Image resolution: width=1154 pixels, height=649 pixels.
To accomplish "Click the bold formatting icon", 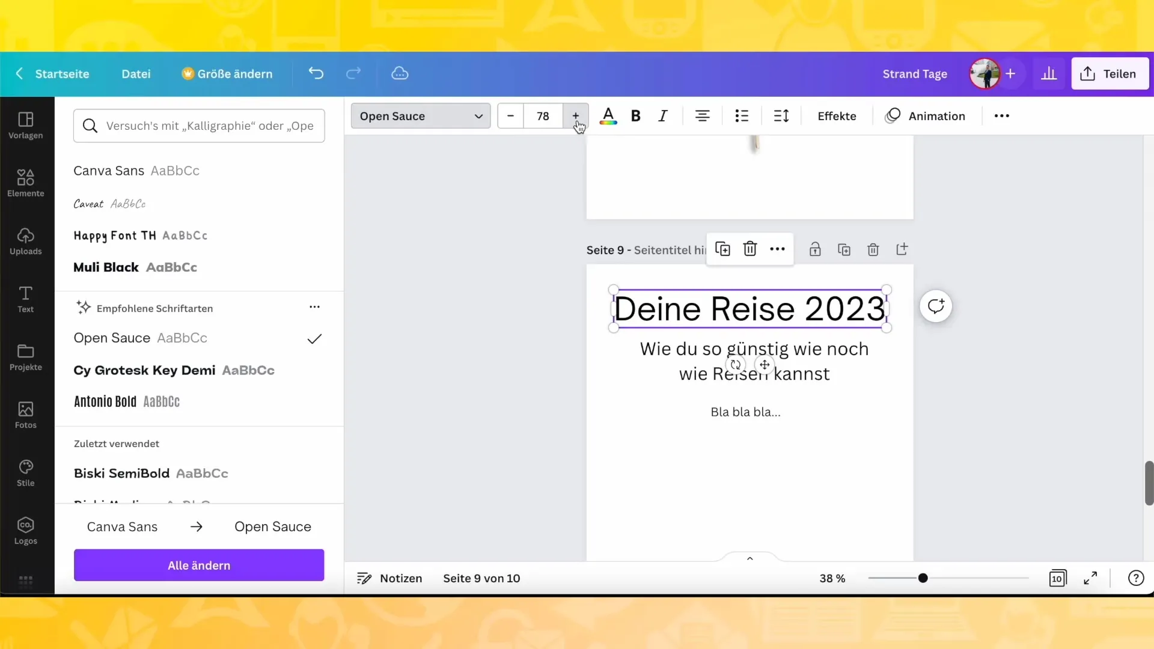I will click(637, 116).
